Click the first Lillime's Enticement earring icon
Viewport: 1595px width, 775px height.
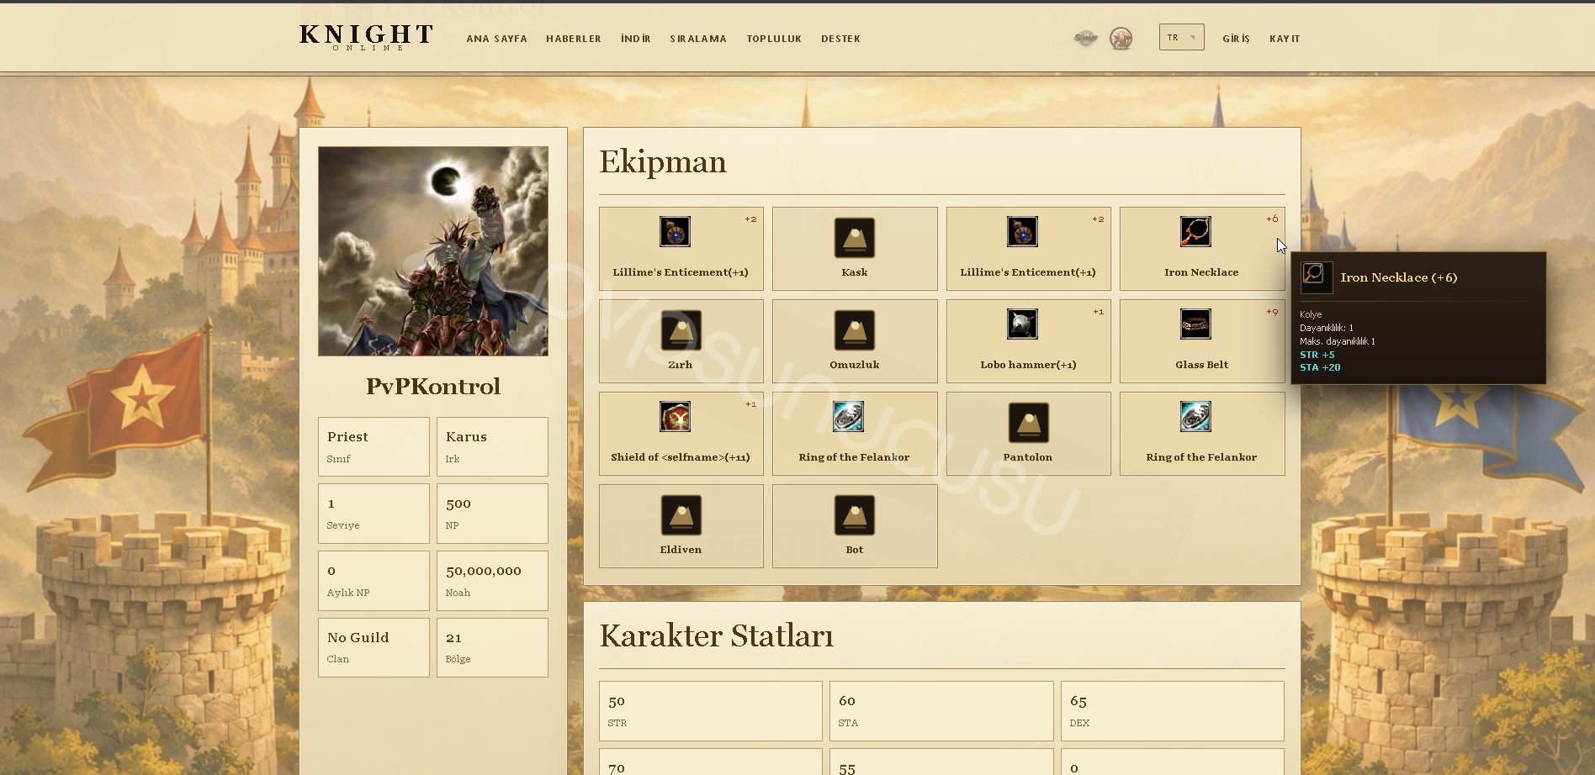(x=675, y=232)
